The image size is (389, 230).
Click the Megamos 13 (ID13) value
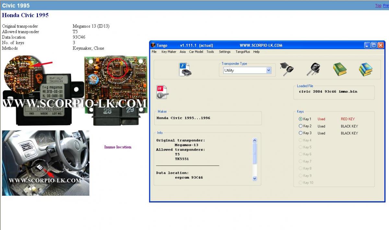pos(91,26)
